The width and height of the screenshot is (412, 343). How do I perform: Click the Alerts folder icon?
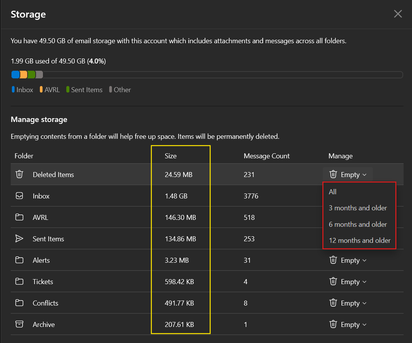pyautogui.click(x=19, y=260)
